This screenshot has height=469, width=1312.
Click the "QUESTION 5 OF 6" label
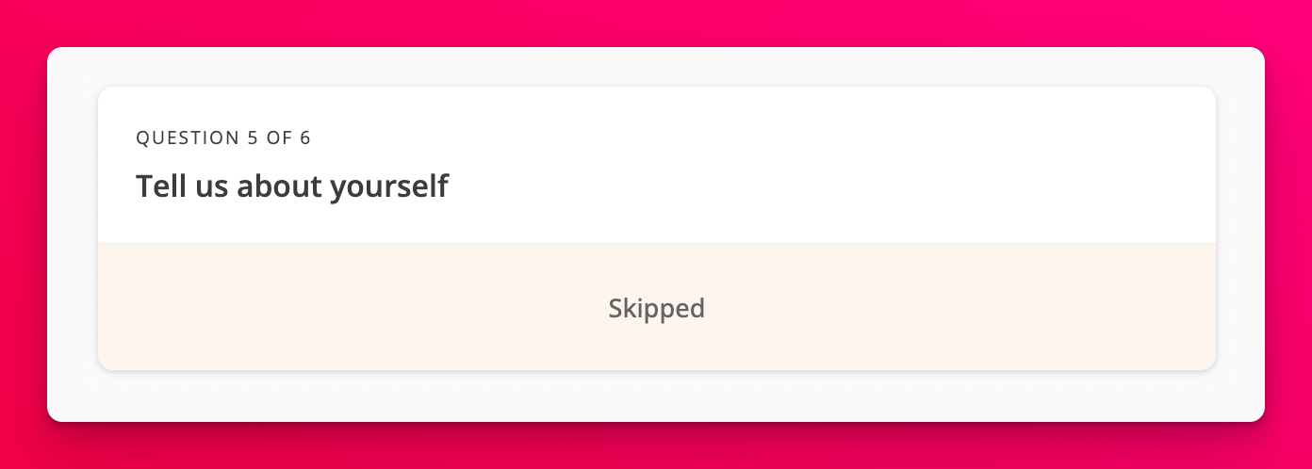223,137
